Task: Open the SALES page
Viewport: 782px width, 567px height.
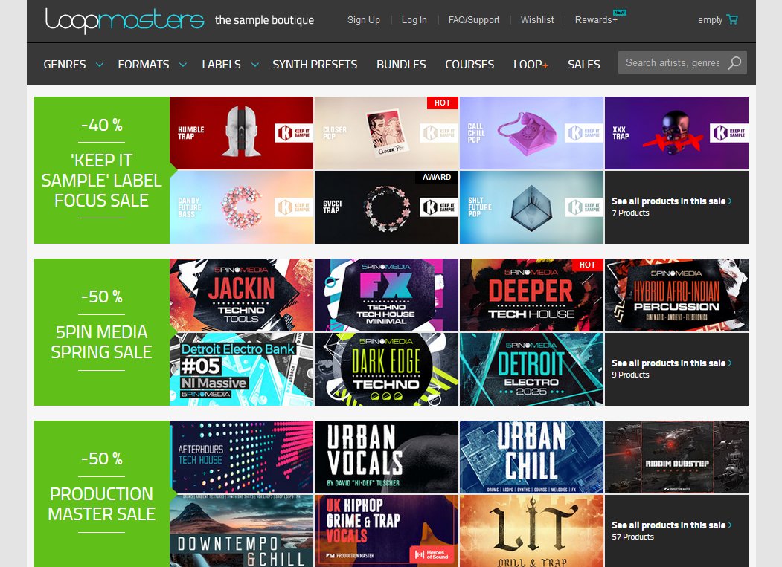Action: (x=583, y=64)
